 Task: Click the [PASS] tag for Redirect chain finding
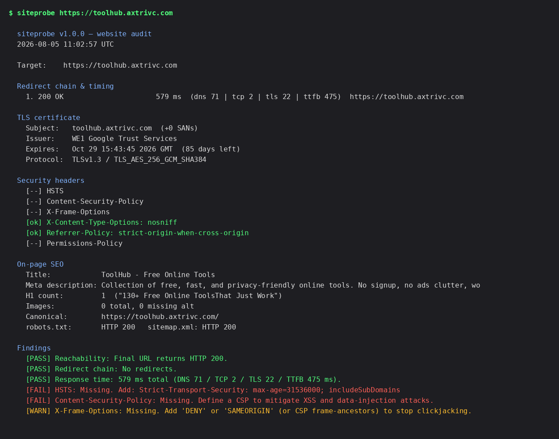[x=38, y=369]
